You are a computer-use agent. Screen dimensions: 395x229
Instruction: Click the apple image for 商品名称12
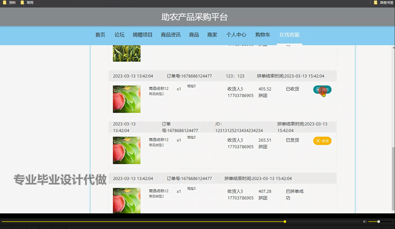pyautogui.click(x=126, y=99)
